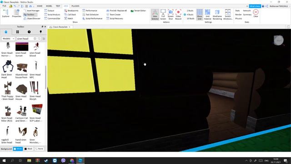Click the Toolbox search magnifier button
This screenshot has width=291, height=164.
(40, 39)
